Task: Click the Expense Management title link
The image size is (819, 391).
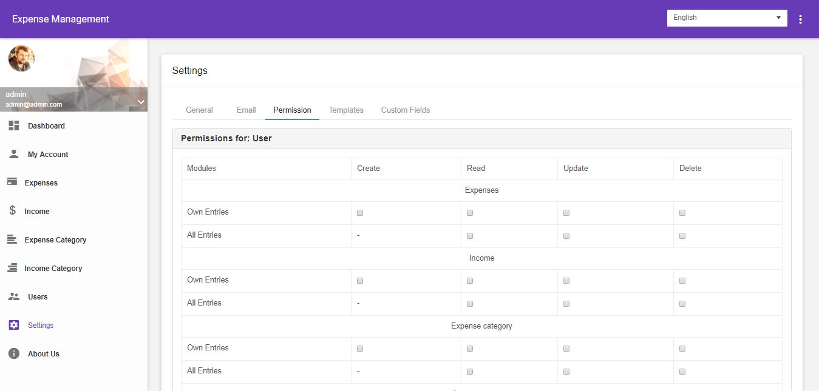Action: pyautogui.click(x=61, y=19)
